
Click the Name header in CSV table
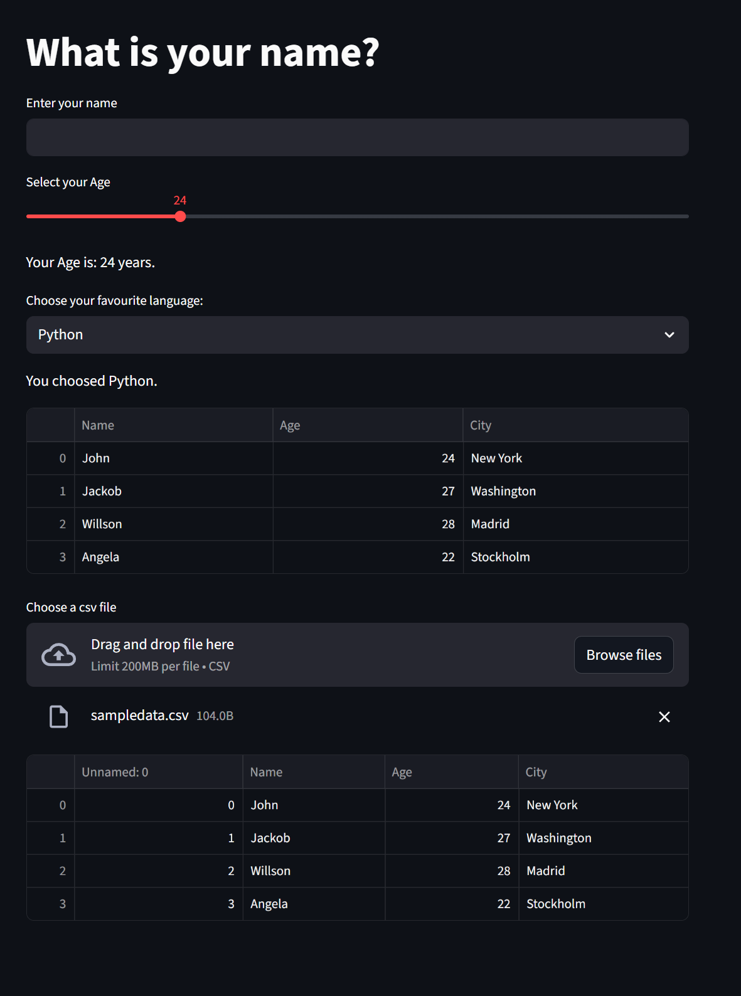(313, 772)
